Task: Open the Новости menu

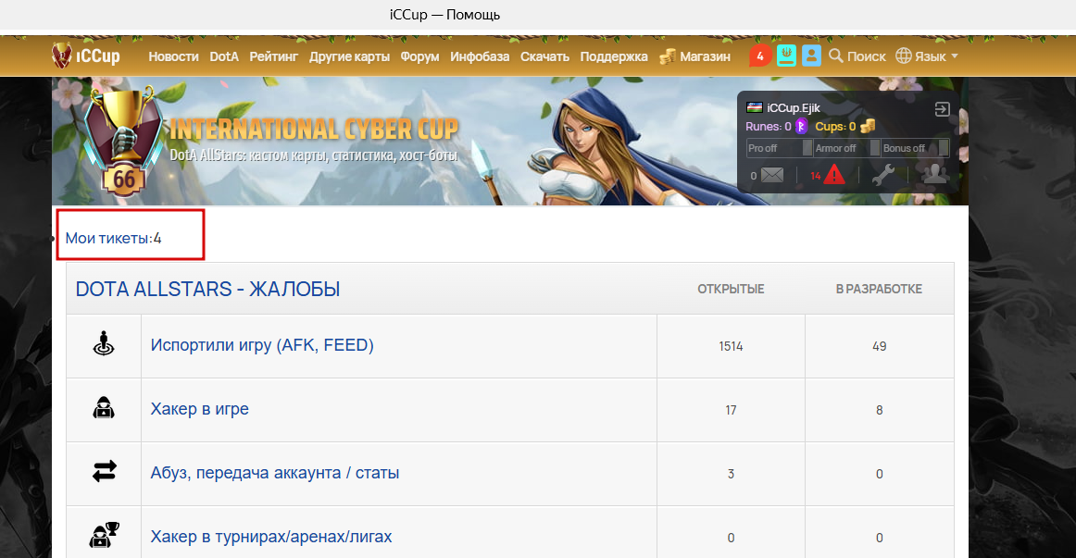Action: coord(173,56)
